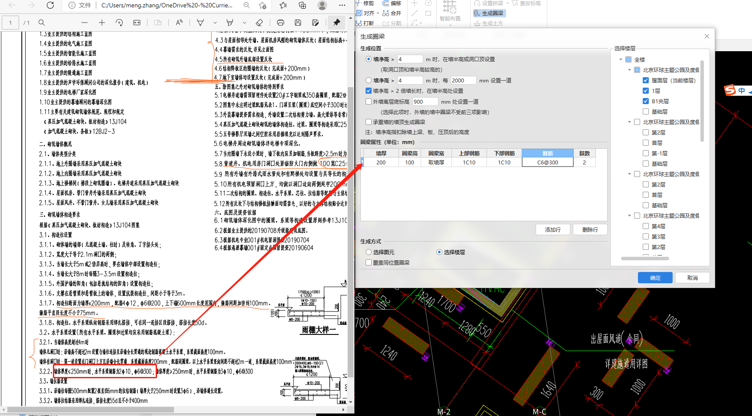Screen dimensions: 752x416
Task: Click the browser back arrow
Action: (12, 5)
